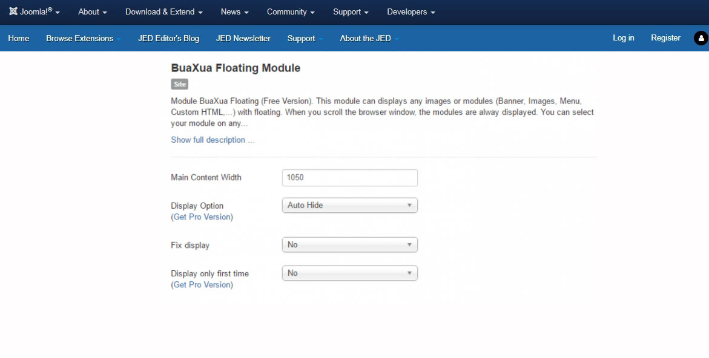
Task: Click Get Pro Version under Display Option
Action: (x=202, y=217)
